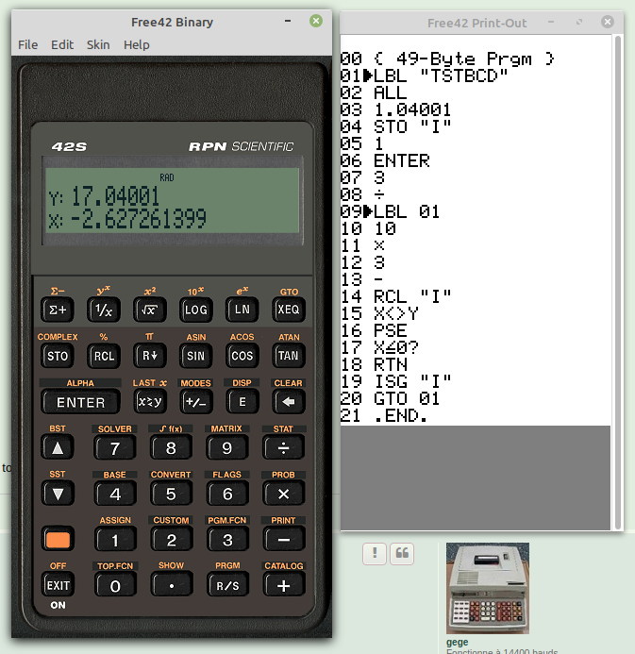This screenshot has height=654, width=635.
Task: Tap the minus − key
Action: tap(283, 540)
